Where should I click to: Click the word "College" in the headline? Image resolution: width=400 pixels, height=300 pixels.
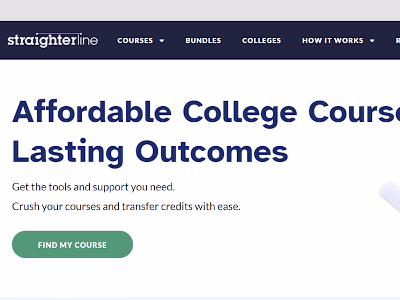click(x=239, y=111)
